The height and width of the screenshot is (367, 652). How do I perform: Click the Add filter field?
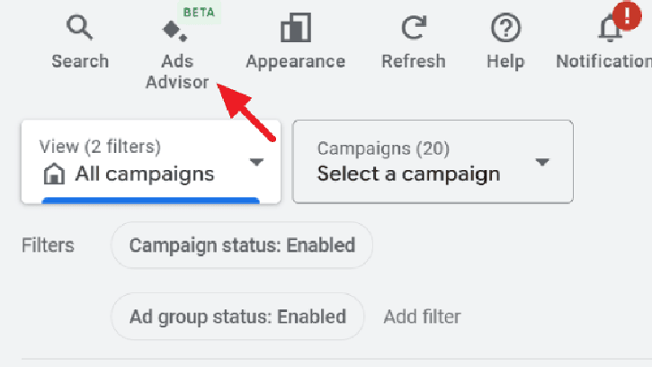(422, 317)
